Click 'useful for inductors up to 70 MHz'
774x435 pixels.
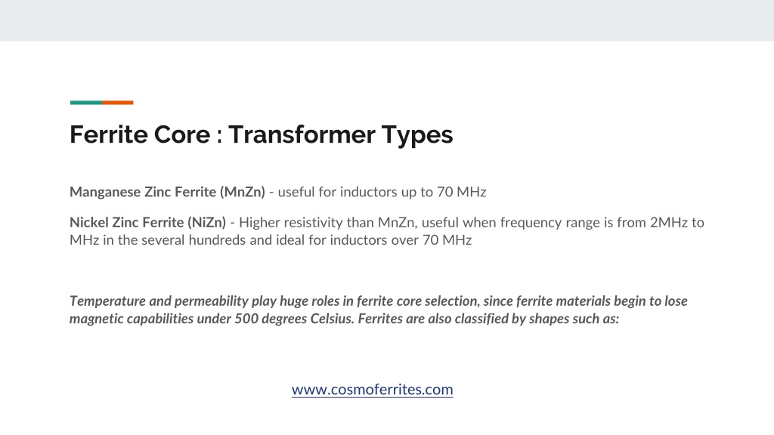382,192
